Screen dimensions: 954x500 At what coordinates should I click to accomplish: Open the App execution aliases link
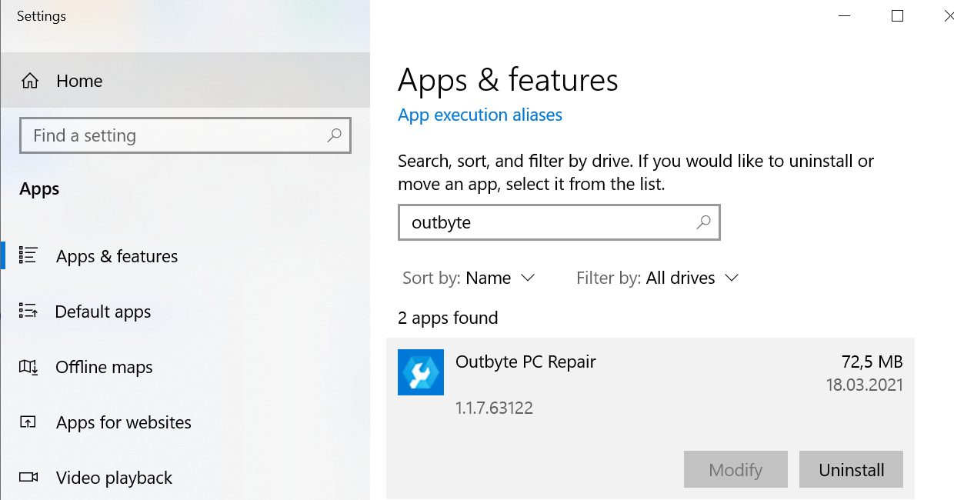click(x=480, y=115)
